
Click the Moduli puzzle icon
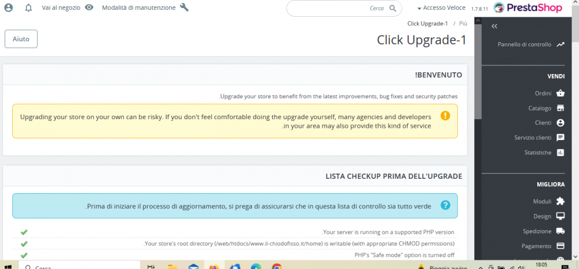tap(560, 201)
